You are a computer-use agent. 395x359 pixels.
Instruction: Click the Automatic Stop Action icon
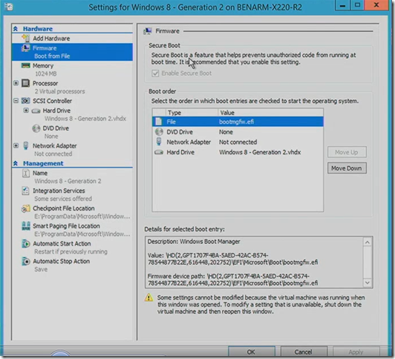coord(26,261)
